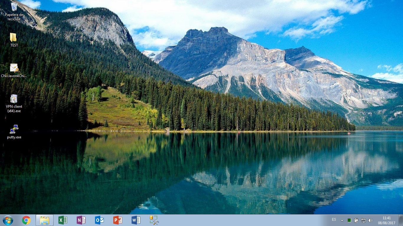Open the network connection tray icon
Viewport: 403px width, 226px height.
coord(363,220)
